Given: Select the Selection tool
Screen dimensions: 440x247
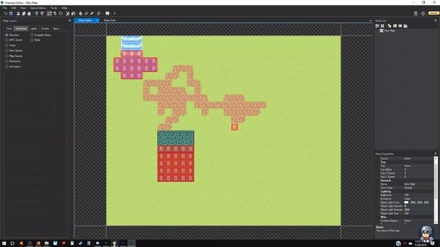Looking at the screenshot, I should [x=55, y=14].
